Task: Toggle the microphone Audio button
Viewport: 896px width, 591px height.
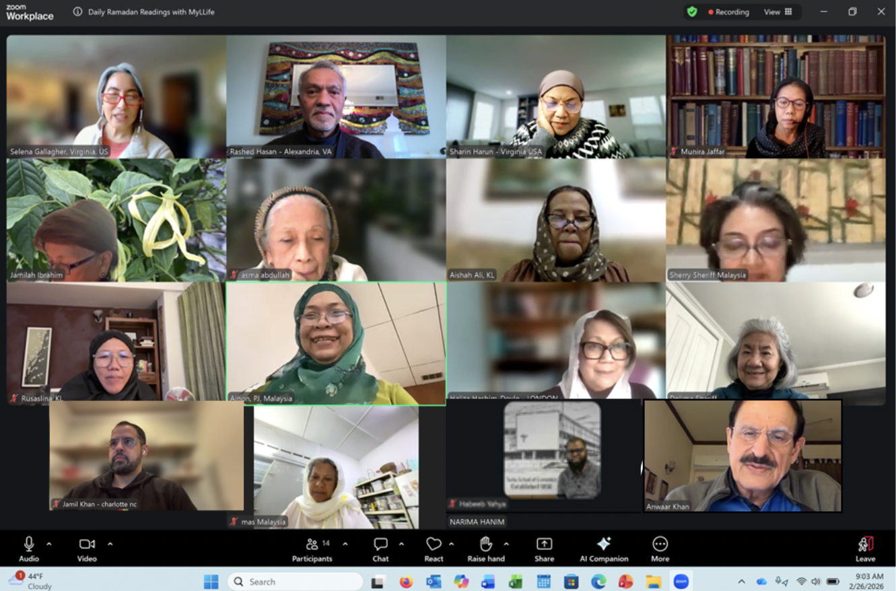Action: (29, 548)
